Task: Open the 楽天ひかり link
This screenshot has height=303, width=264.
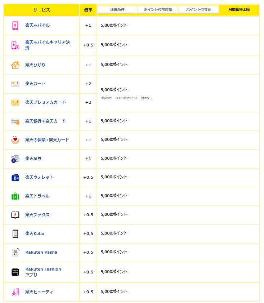Action: [x=35, y=65]
